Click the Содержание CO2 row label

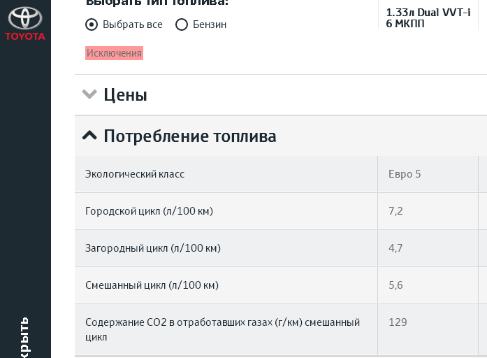222,329
